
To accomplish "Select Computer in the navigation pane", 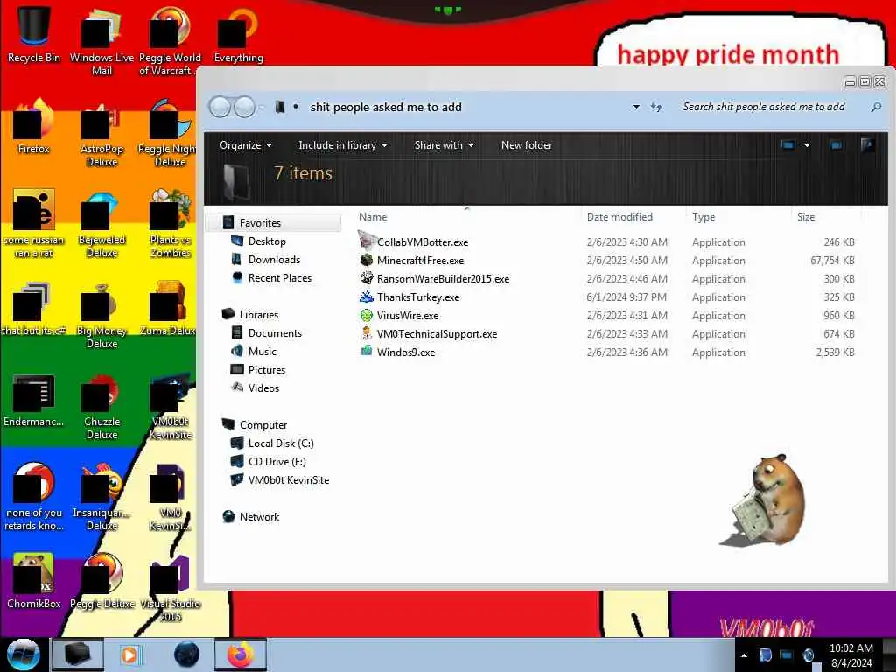I will pyautogui.click(x=262, y=425).
